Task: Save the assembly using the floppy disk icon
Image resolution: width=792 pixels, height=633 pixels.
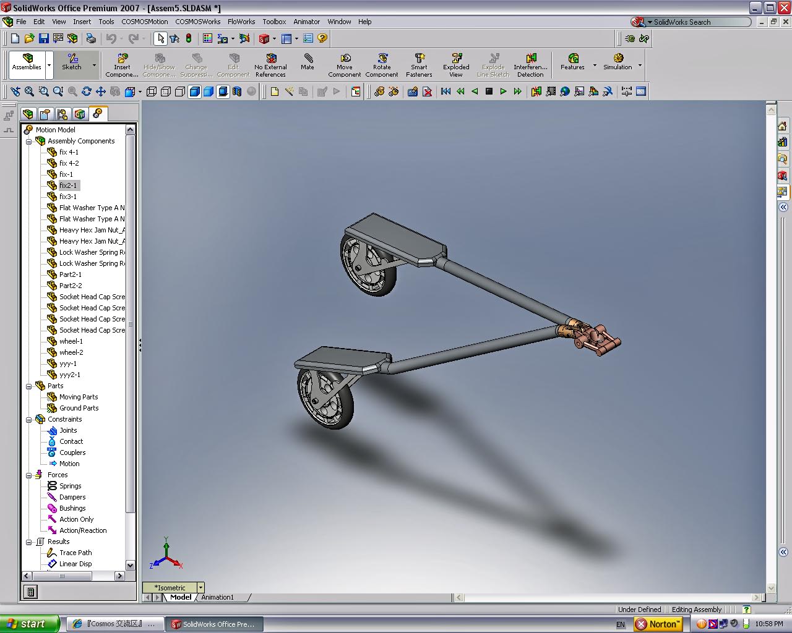Action: pyautogui.click(x=43, y=38)
